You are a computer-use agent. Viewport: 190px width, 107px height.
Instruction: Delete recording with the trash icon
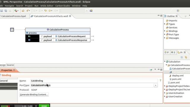(36, 106)
